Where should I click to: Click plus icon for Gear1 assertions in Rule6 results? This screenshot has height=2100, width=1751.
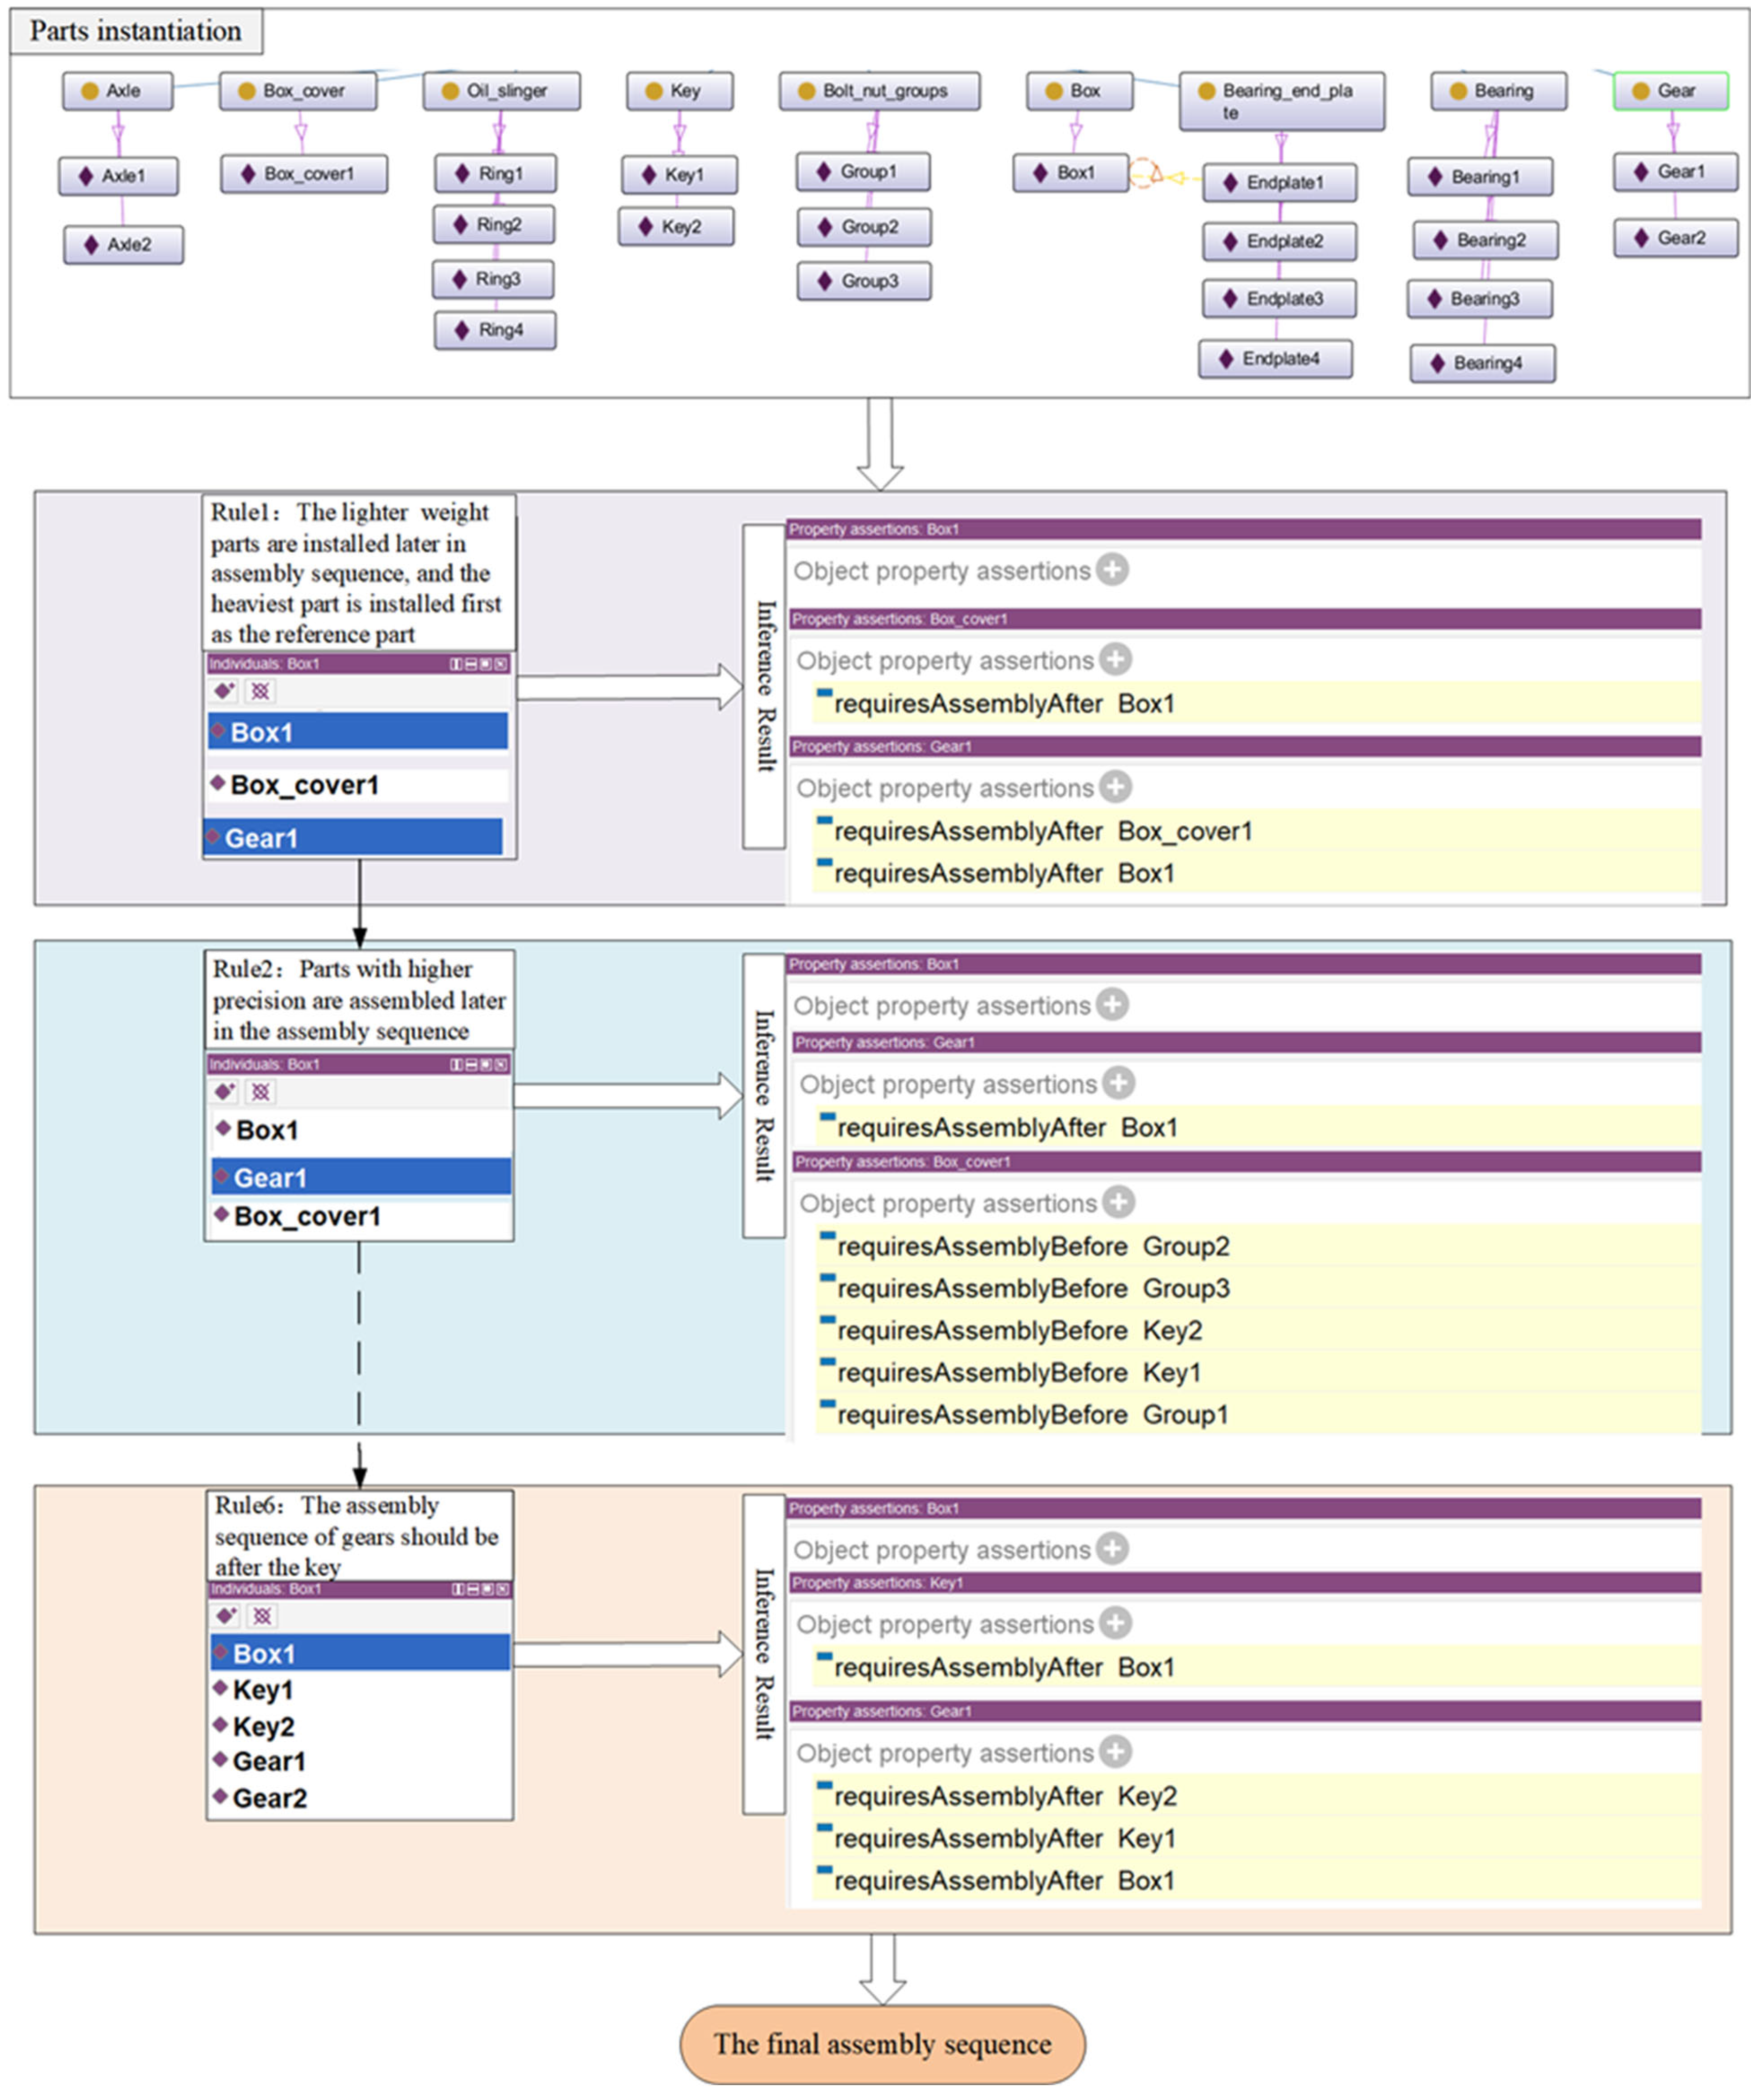point(1115,1752)
